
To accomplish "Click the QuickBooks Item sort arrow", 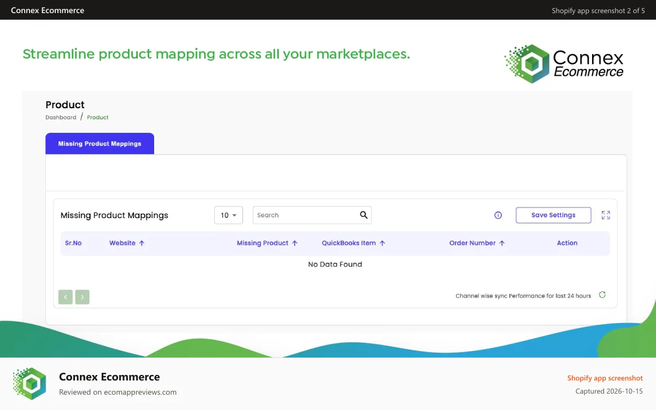I will click(383, 243).
